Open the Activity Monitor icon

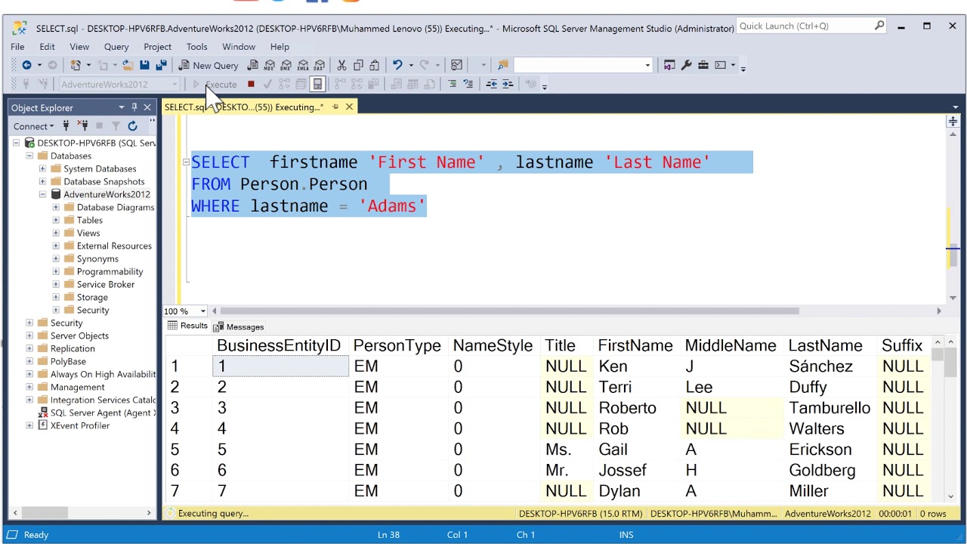tap(456, 65)
